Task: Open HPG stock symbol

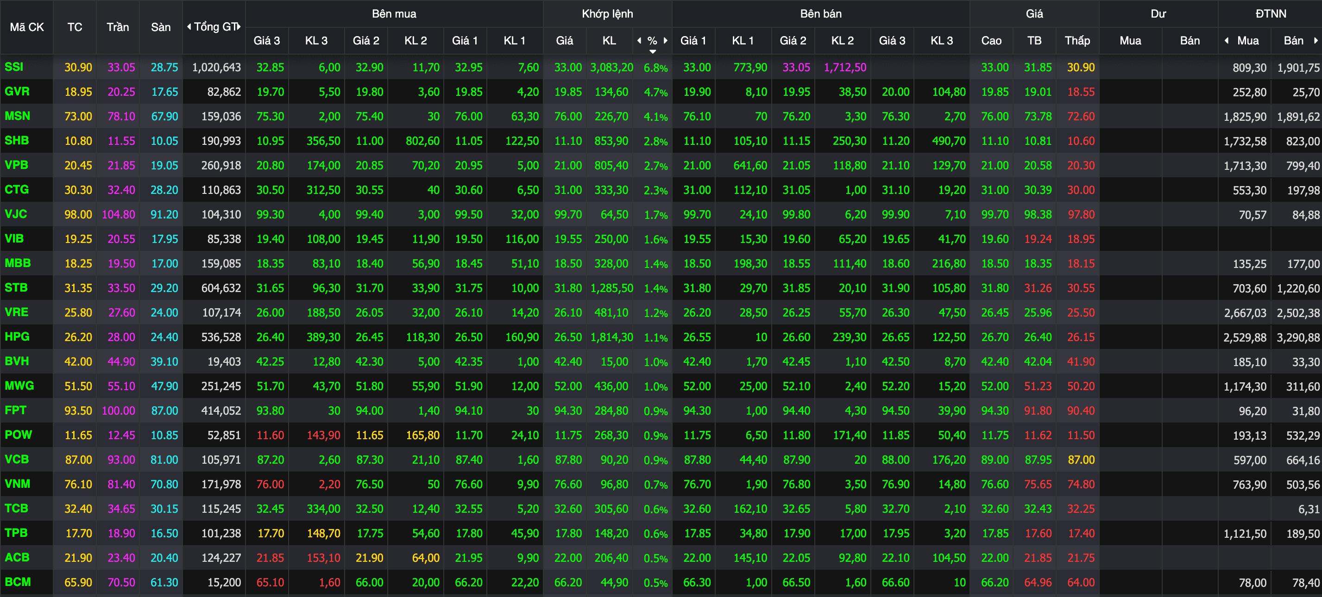Action: coord(17,336)
